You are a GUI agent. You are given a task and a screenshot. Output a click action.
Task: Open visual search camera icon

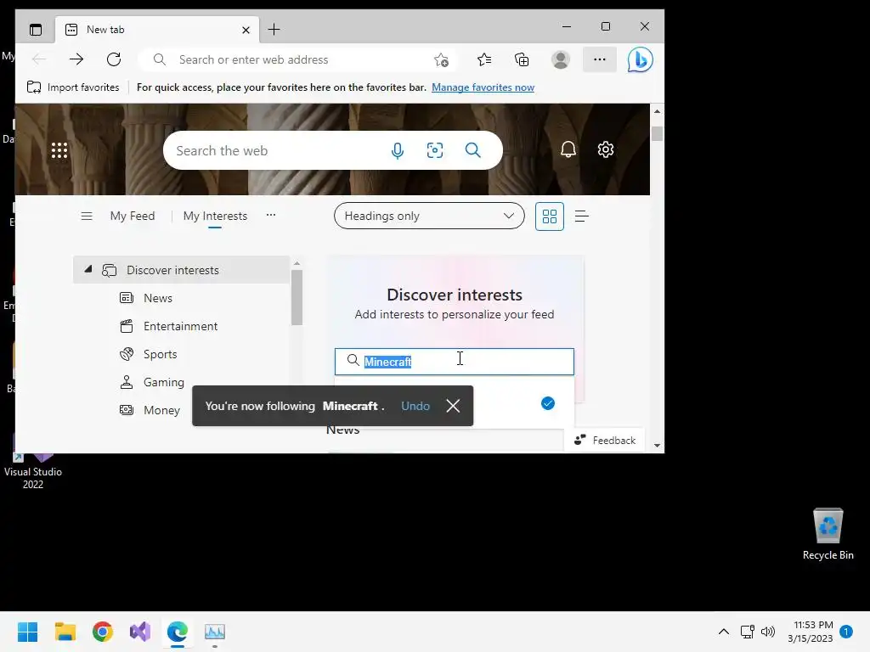(435, 150)
